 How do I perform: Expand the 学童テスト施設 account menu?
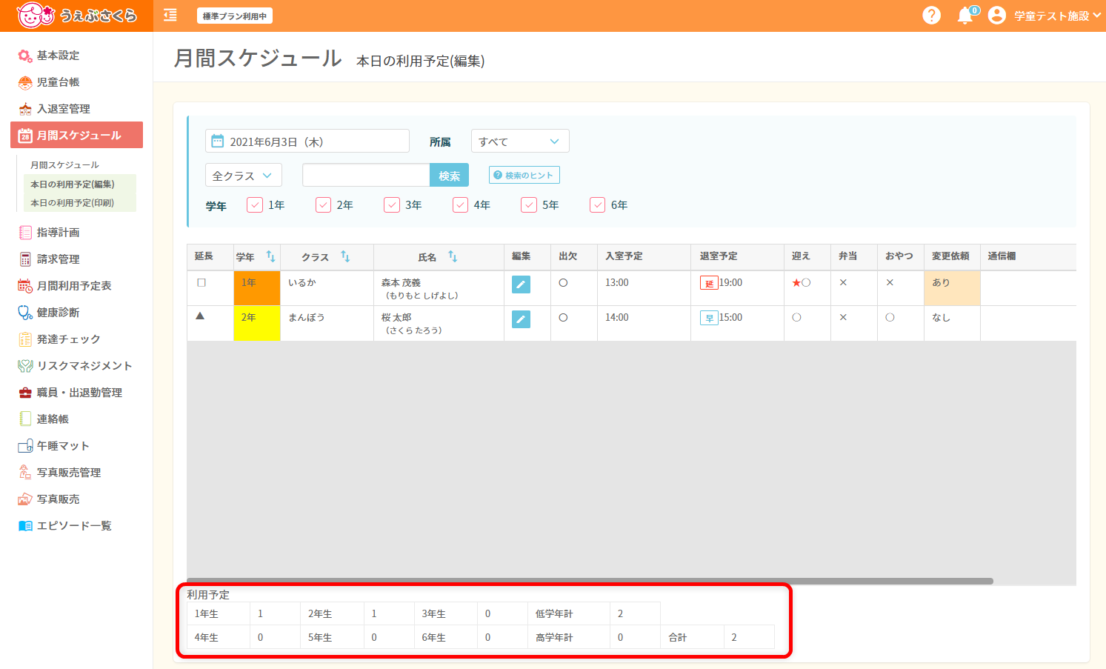(1057, 16)
